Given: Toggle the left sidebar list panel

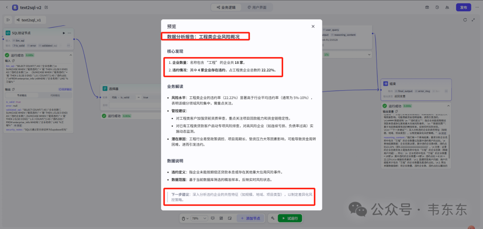Looking at the screenshot, I should tap(8, 20).
